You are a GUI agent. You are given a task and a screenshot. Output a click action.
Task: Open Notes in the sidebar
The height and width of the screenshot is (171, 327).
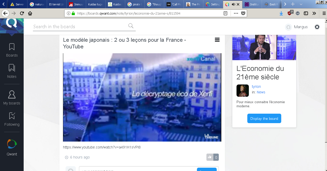coord(12,71)
